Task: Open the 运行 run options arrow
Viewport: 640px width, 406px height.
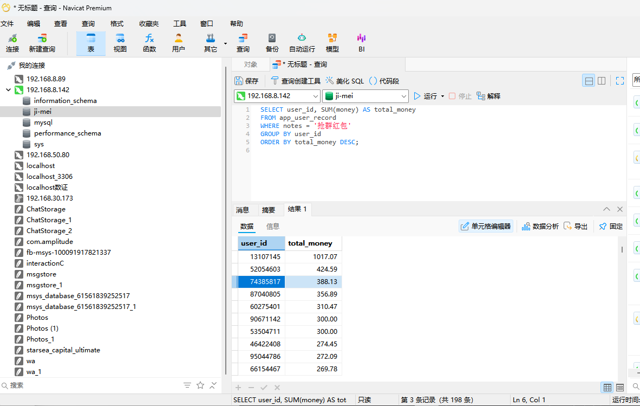Action: [442, 96]
